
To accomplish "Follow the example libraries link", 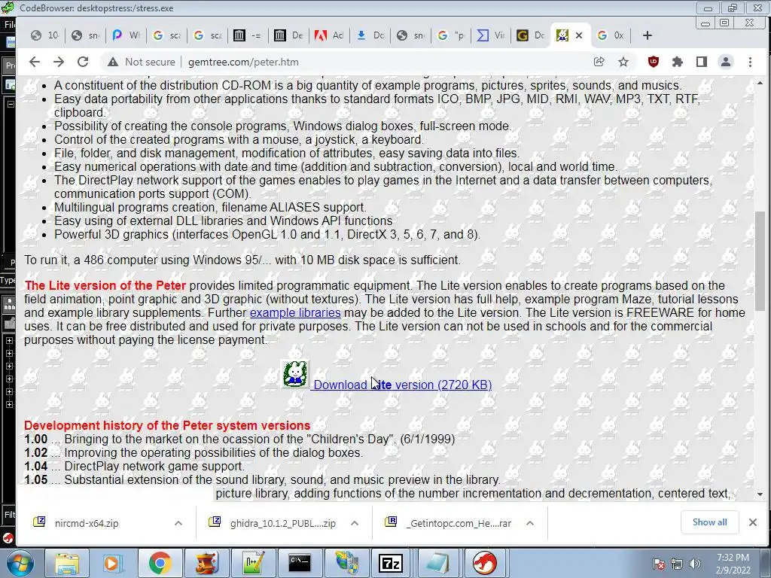I will pyautogui.click(x=295, y=312).
